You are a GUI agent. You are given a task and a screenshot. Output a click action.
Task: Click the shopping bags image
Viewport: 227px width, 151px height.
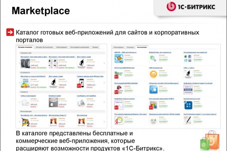tap(210, 141)
